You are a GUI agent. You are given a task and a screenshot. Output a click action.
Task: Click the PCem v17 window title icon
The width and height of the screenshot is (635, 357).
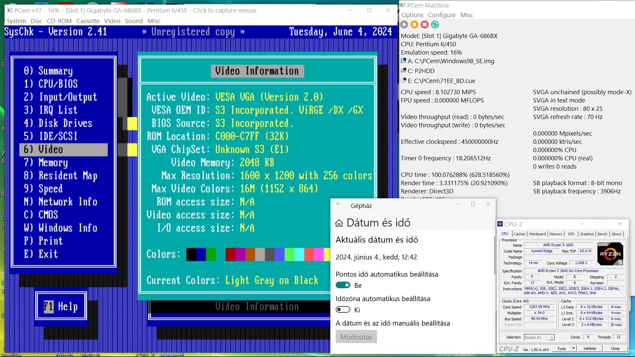click(x=10, y=10)
